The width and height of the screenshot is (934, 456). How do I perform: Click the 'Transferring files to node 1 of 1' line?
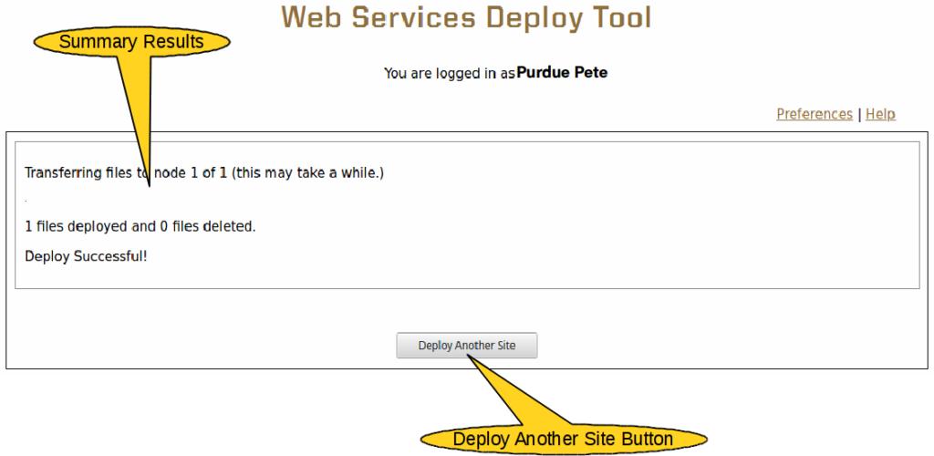(204, 173)
